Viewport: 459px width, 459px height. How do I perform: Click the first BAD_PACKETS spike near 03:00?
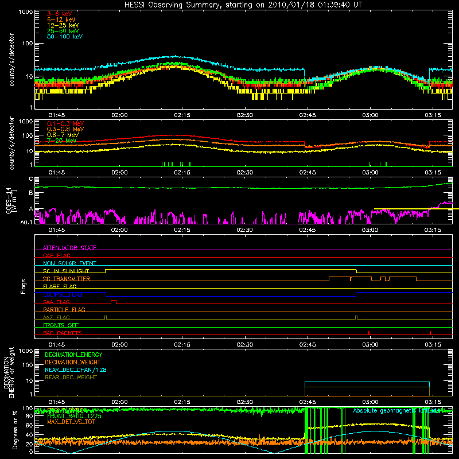click(x=369, y=333)
